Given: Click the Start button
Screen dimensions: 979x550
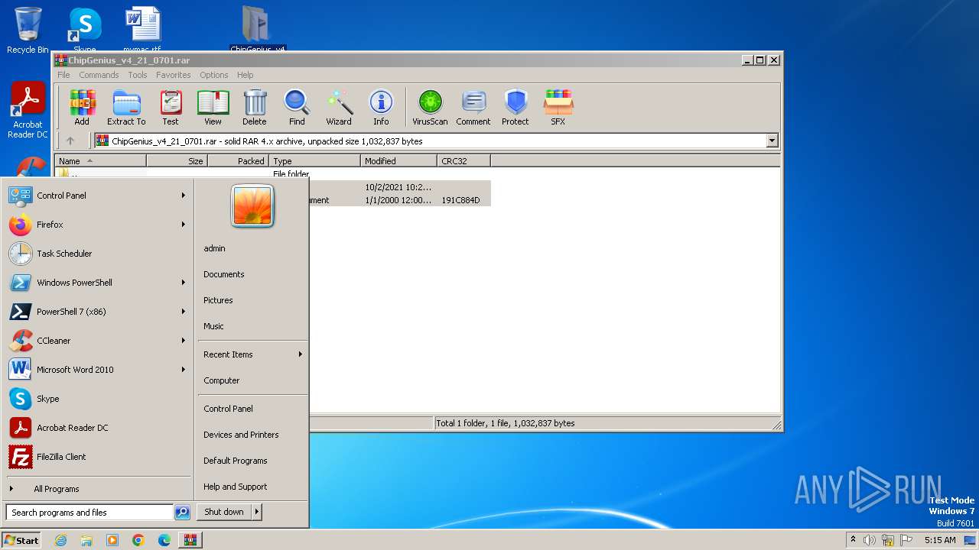Looking at the screenshot, I should (21, 540).
